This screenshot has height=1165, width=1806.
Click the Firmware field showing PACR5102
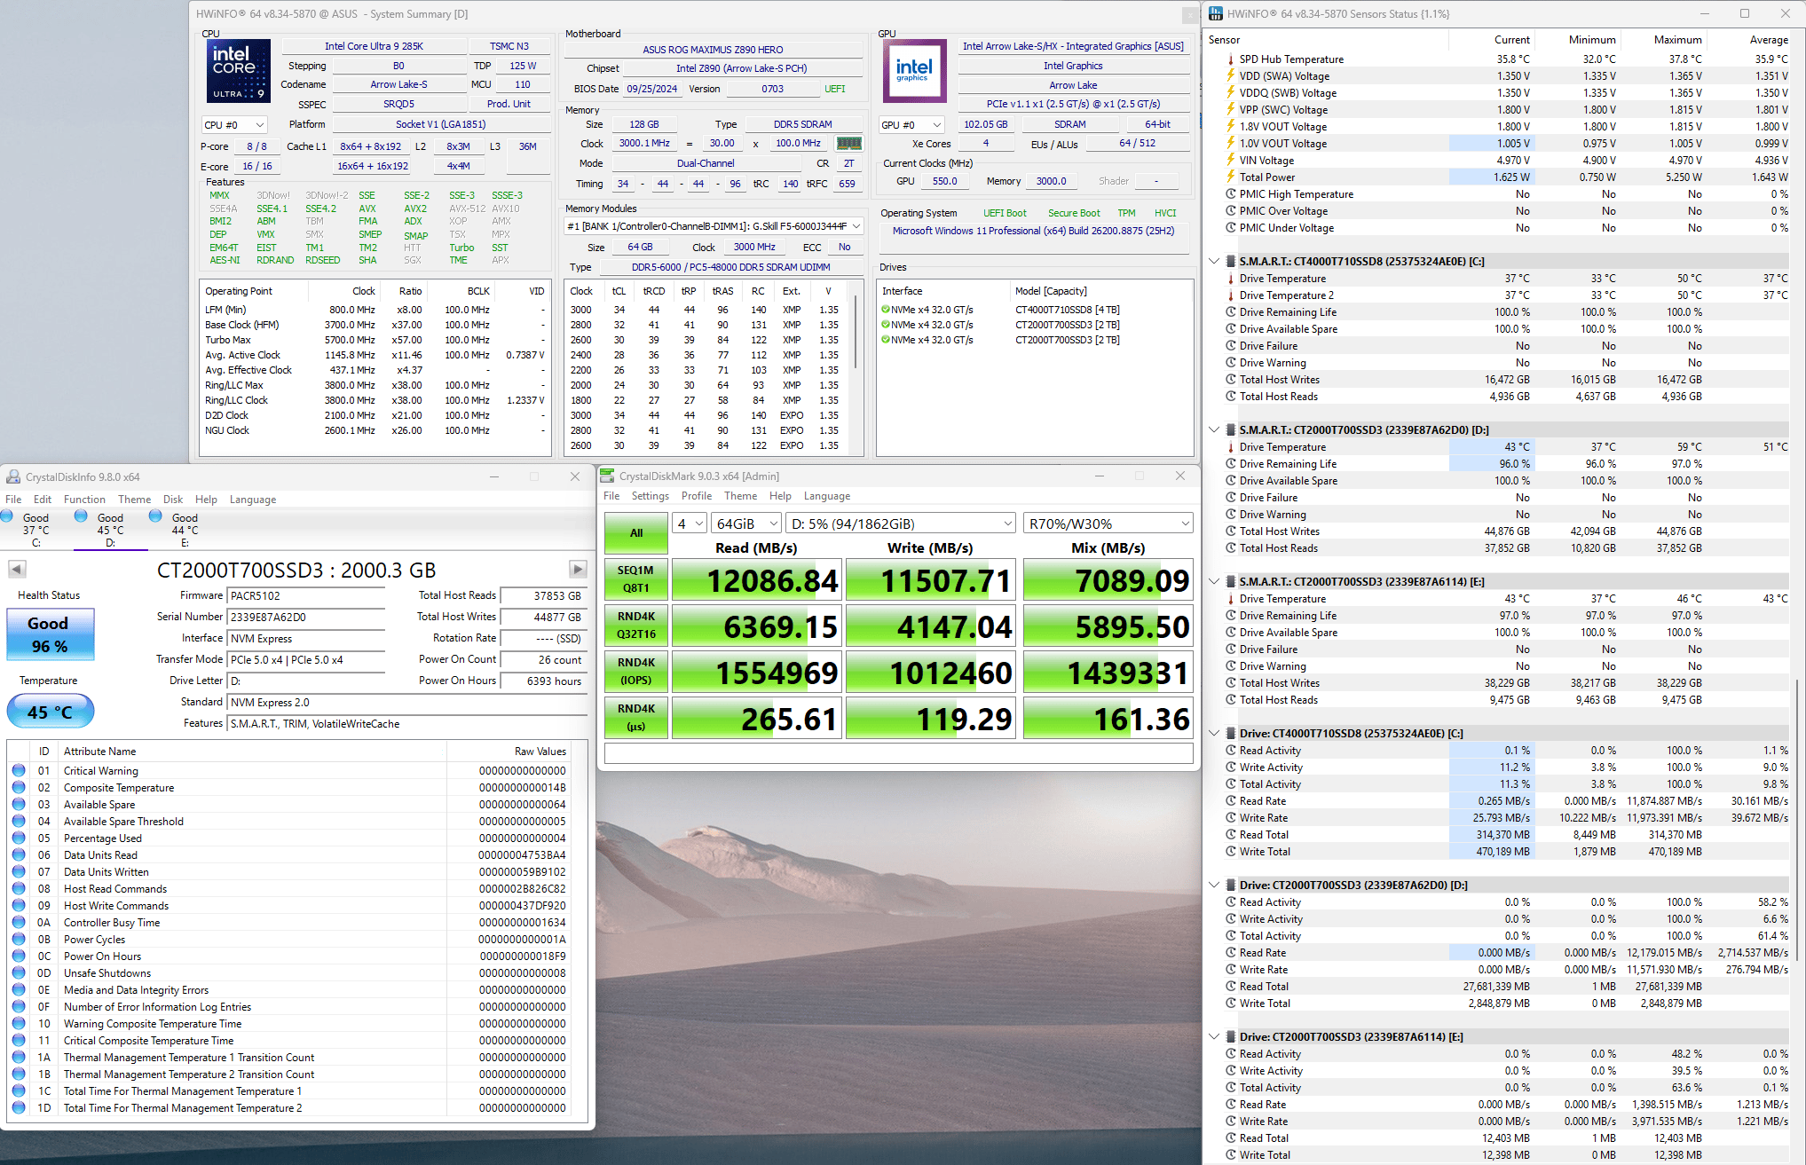point(306,596)
